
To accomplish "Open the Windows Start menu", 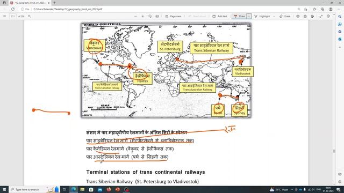I will coord(4,189).
